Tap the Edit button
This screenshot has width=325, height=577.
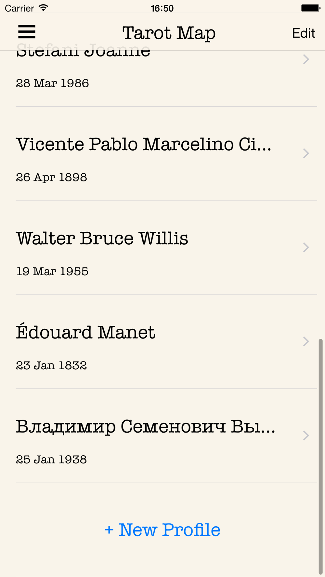point(303,33)
